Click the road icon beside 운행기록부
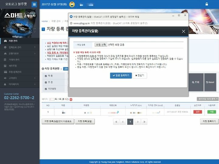219x164 pixels. (x=5, y=53)
